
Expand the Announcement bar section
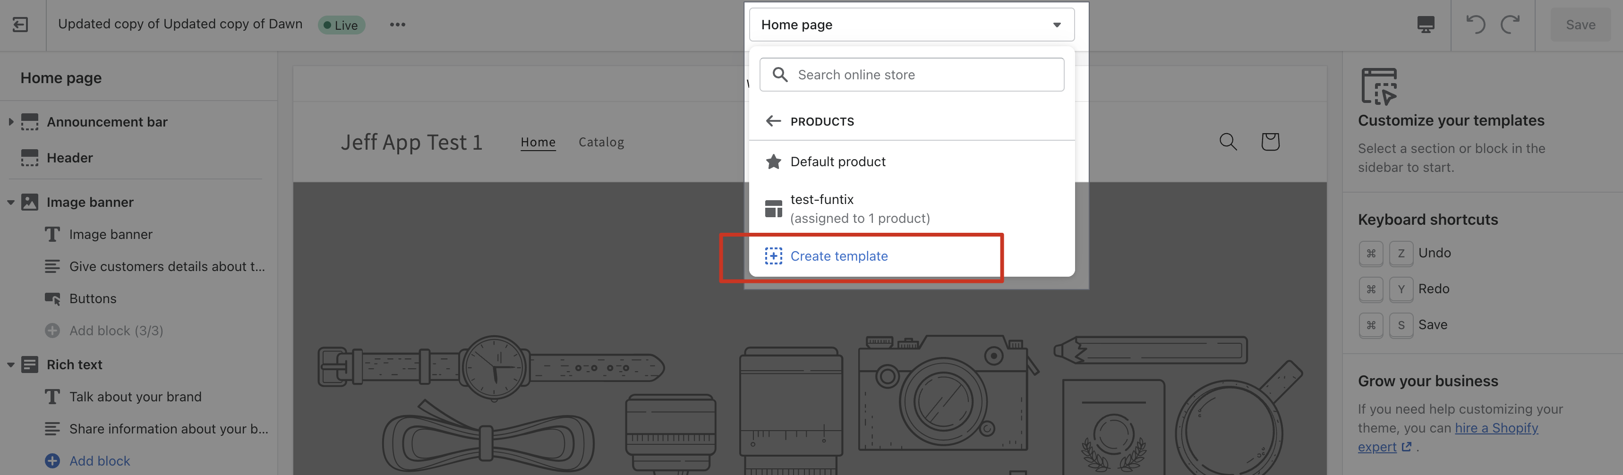(x=11, y=122)
